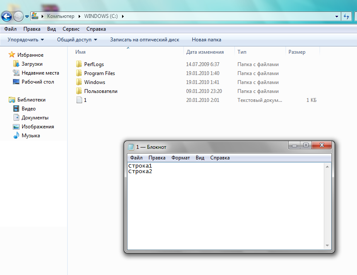357x275 pixels.
Task: Click the Блокнот scrollbar up arrow
Action: (327, 167)
